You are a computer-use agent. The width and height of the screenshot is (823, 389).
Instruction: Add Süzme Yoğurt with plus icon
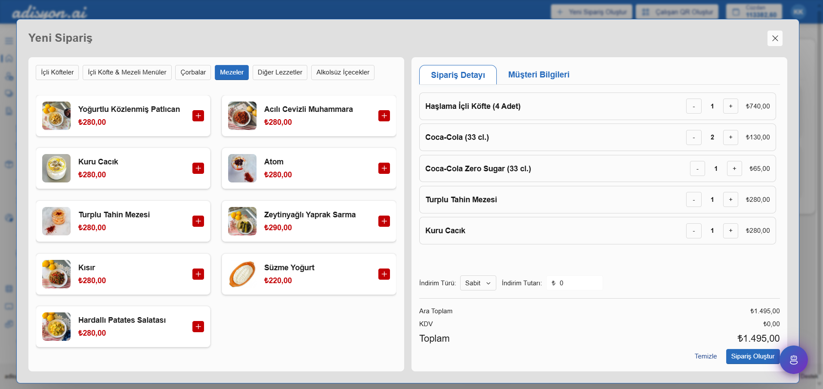pos(384,274)
